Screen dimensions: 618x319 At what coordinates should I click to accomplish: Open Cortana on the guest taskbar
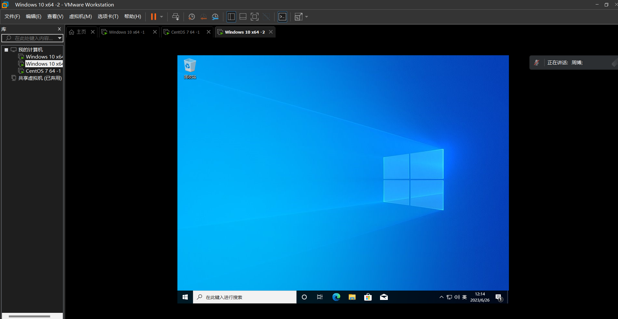tap(304, 297)
